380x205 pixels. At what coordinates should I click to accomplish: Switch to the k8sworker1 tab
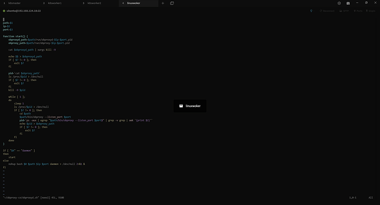(55, 3)
